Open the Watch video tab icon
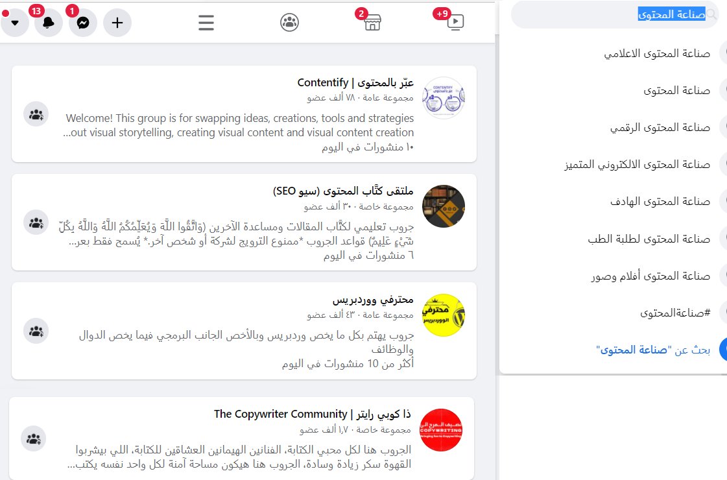This screenshot has width=727, height=480. coord(455,22)
